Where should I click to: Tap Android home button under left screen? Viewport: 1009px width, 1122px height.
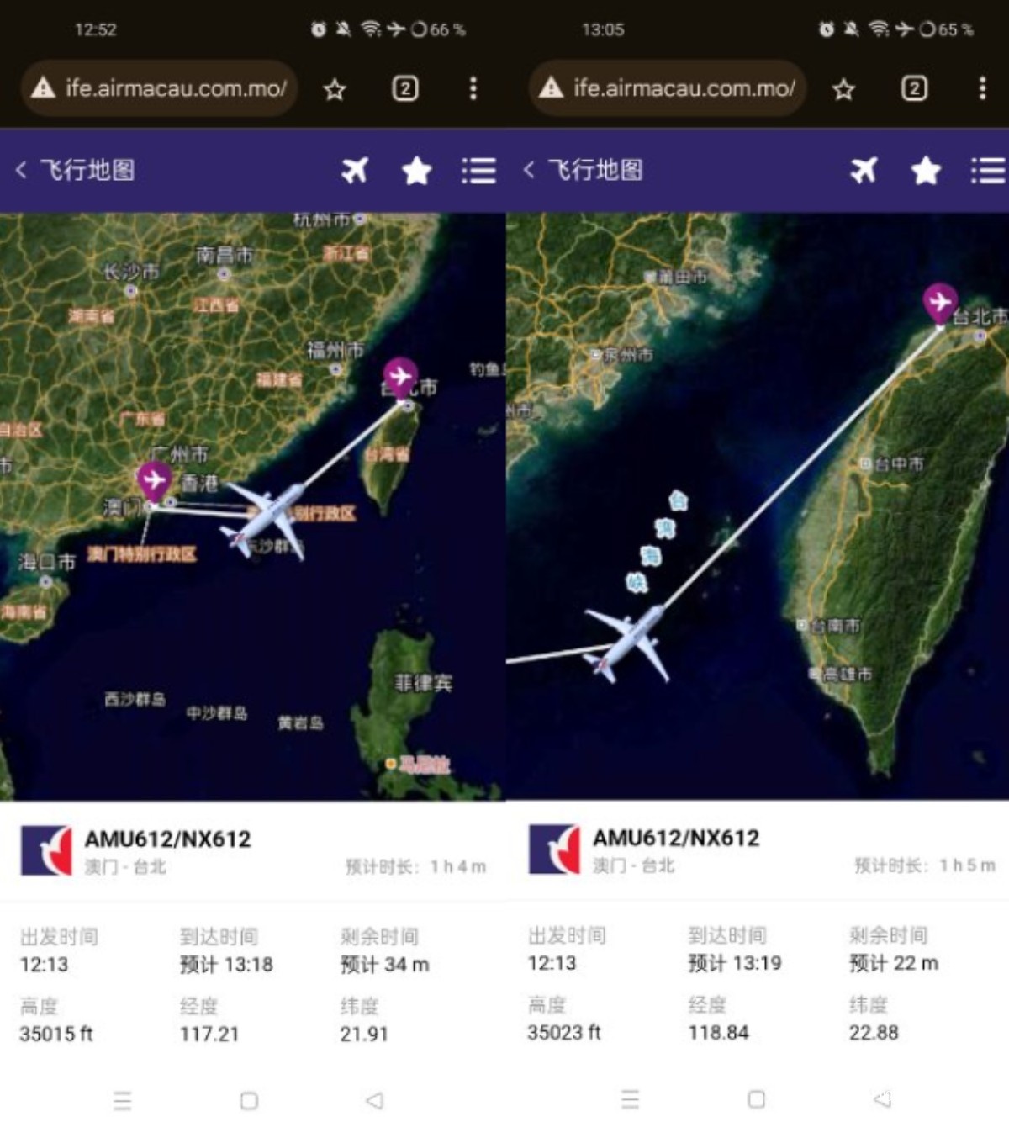(x=249, y=1100)
